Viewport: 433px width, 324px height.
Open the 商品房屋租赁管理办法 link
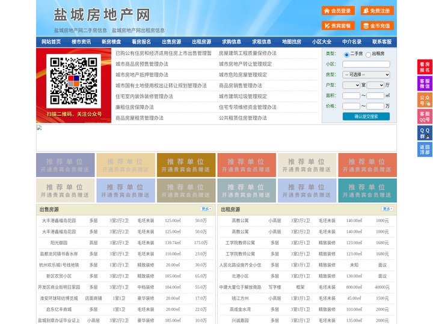point(140,118)
